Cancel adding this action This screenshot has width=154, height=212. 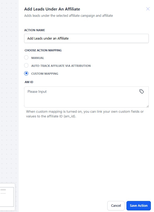[x=116, y=206]
